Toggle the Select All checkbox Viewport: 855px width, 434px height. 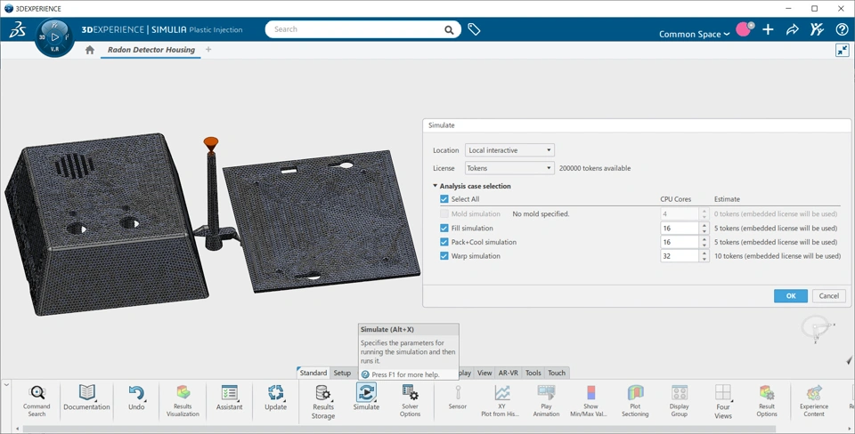(444, 199)
